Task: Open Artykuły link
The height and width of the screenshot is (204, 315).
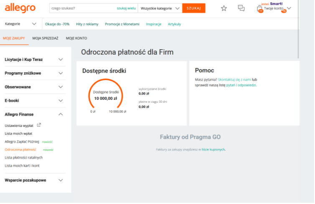Action: pos(174,24)
